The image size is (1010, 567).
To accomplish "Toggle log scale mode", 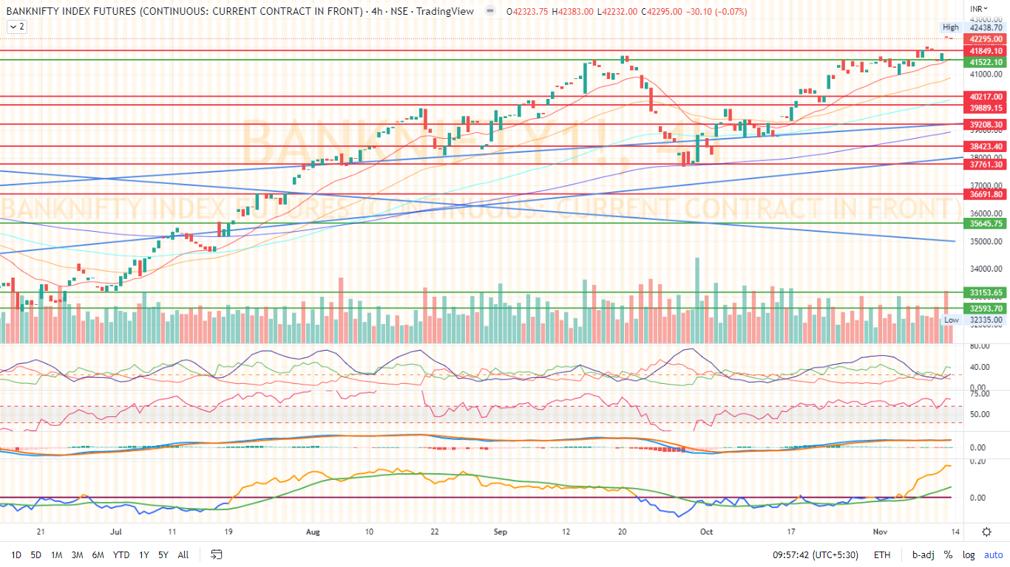I will pyautogui.click(x=969, y=554).
